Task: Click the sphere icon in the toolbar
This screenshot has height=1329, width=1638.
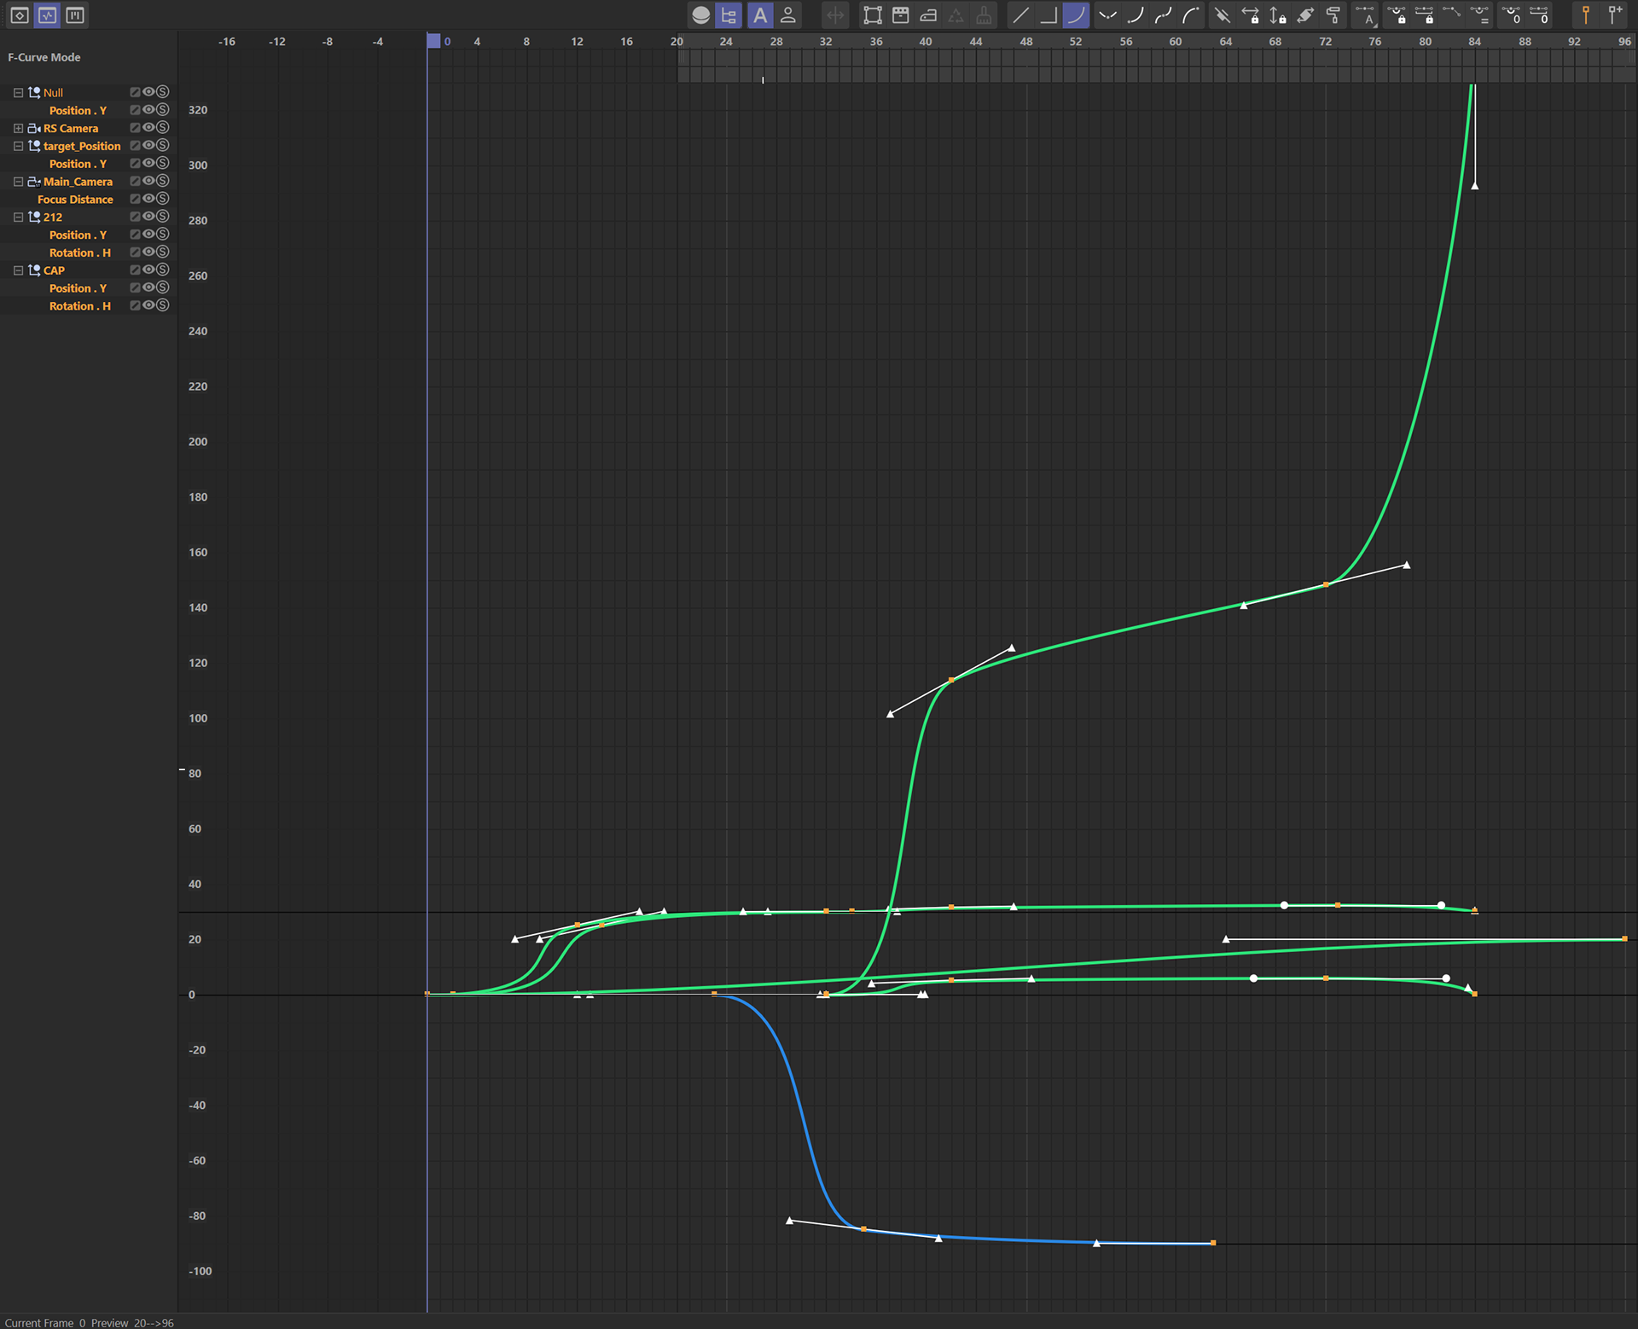Action: click(x=701, y=15)
